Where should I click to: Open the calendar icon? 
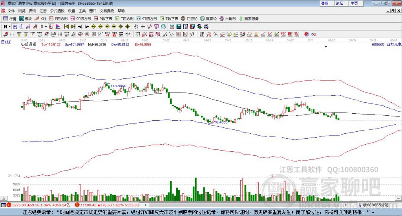click(172, 27)
